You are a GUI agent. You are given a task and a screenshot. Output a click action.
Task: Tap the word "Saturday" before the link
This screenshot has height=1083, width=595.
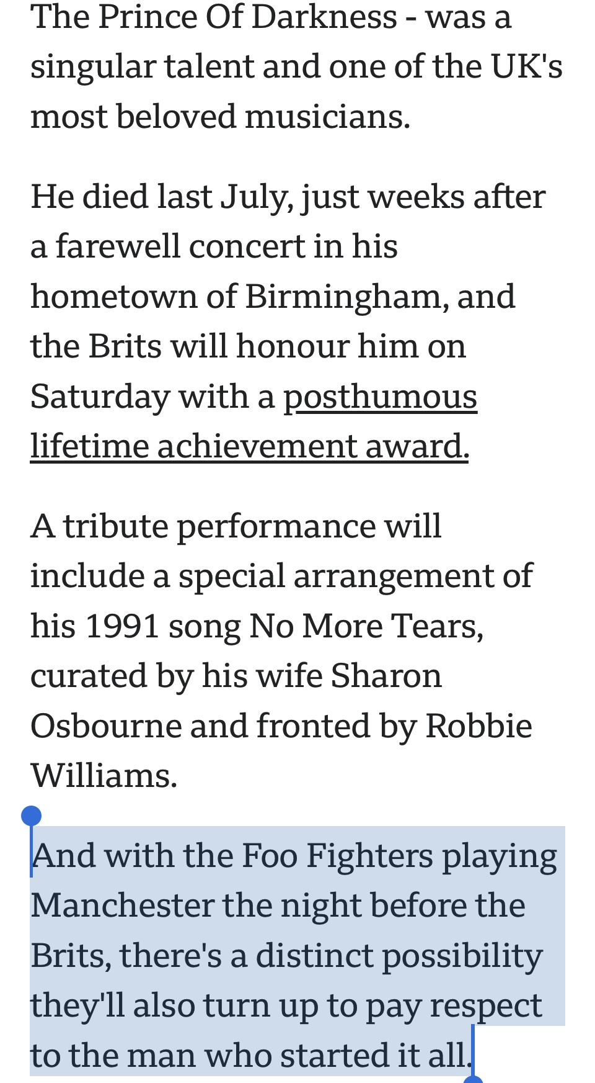(100, 397)
